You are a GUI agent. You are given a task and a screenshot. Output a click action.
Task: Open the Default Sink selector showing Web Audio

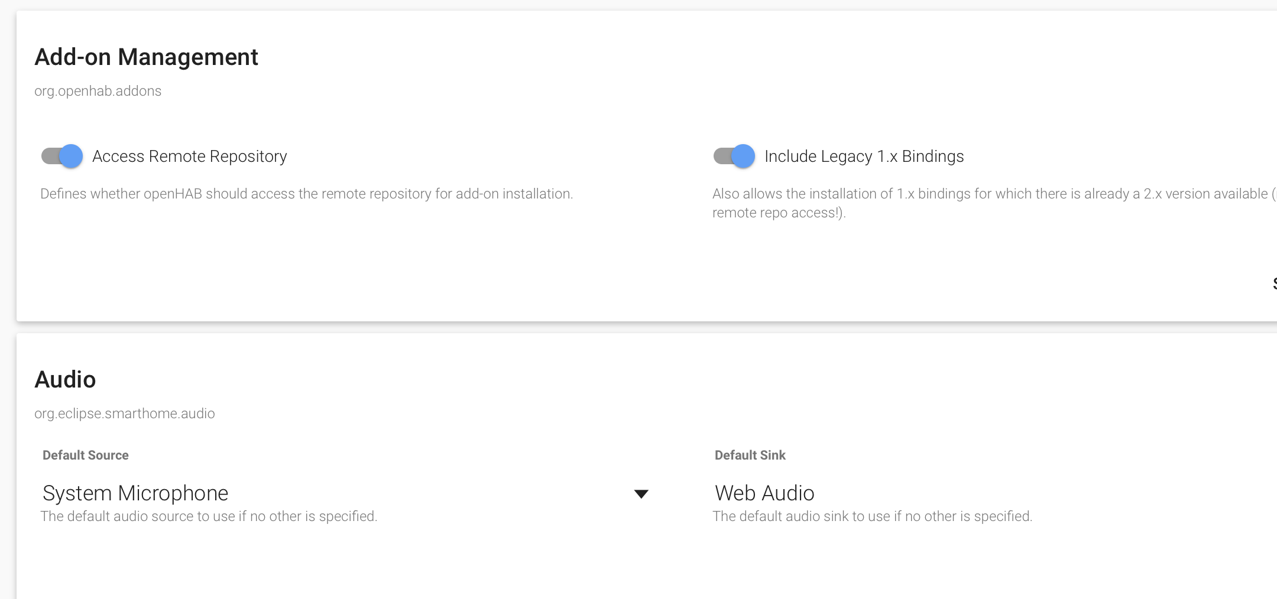point(764,493)
